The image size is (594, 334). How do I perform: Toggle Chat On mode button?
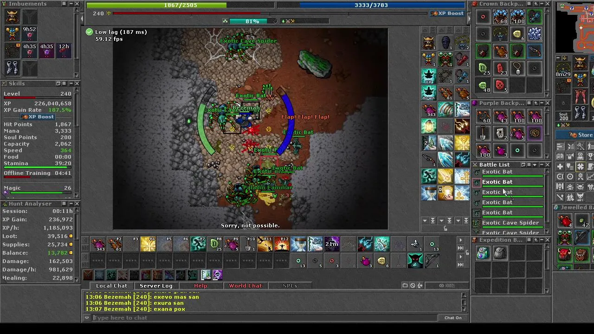pyautogui.click(x=453, y=318)
